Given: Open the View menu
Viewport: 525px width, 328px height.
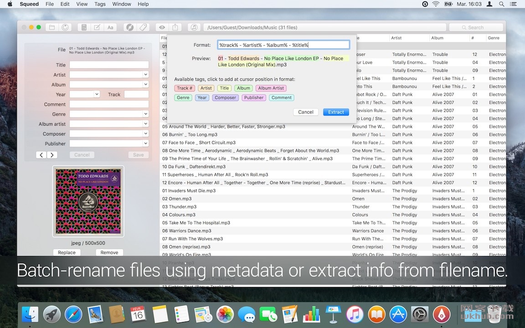Looking at the screenshot, I should [82, 4].
